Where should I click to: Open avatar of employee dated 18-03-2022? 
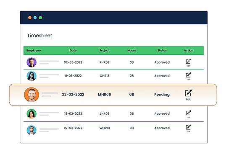pos(32,114)
